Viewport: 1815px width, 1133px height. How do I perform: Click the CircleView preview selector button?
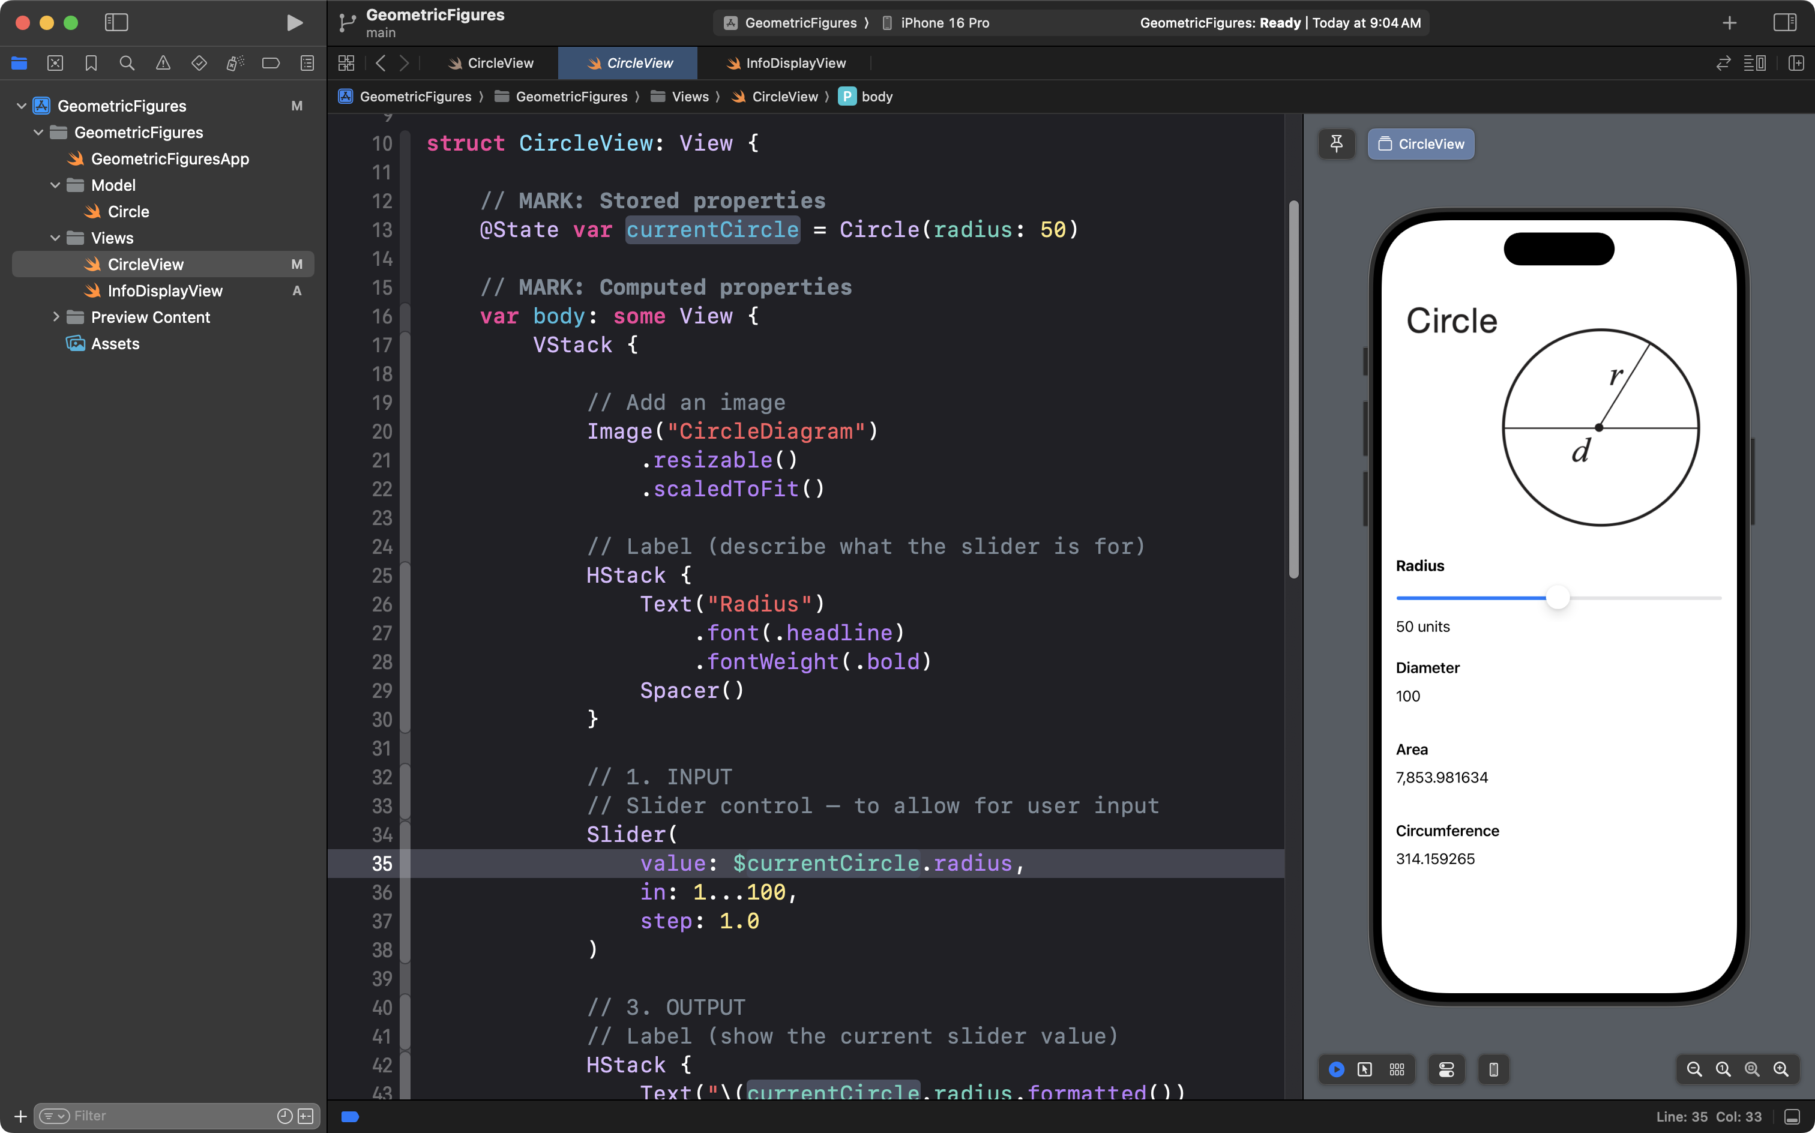(1421, 144)
